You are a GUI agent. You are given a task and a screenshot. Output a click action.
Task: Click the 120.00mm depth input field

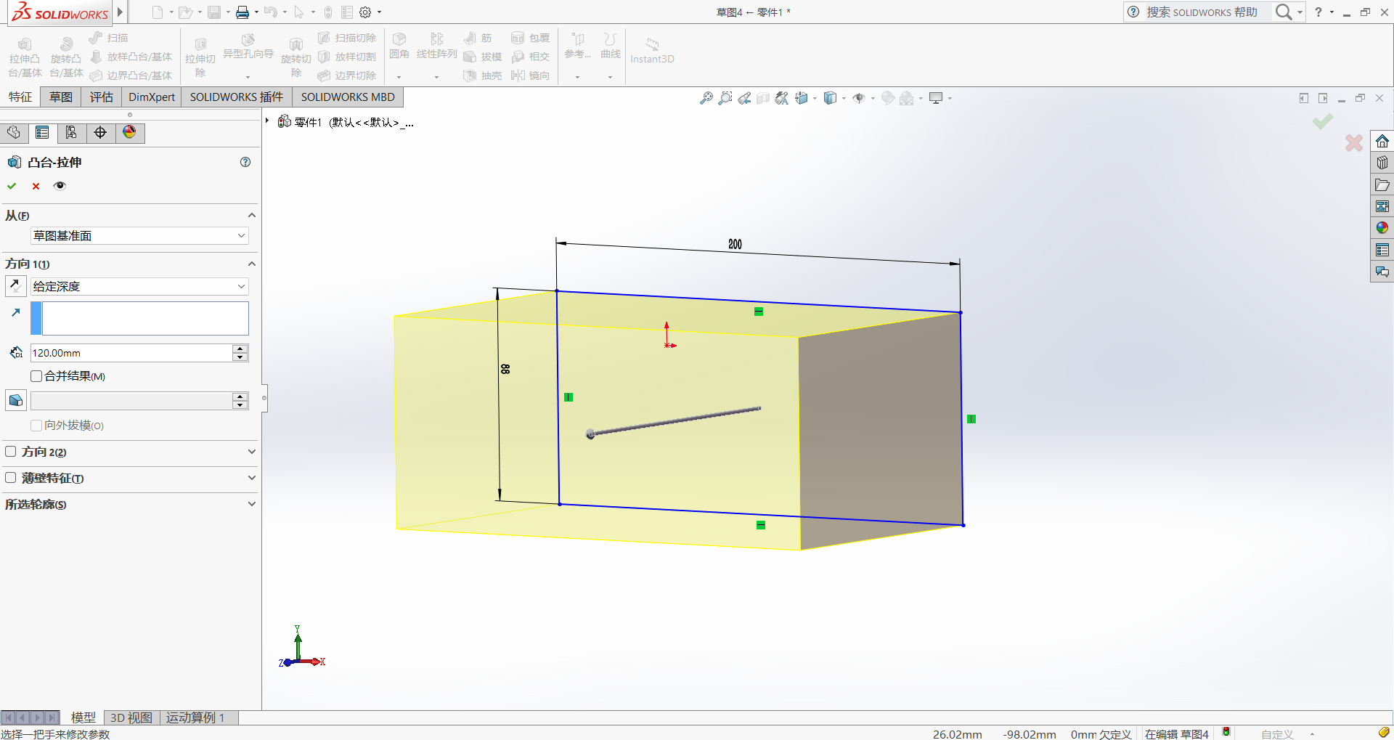(131, 353)
